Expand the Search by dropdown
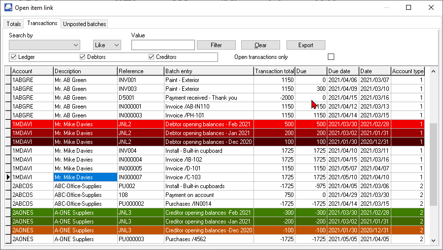443x250 pixels. click(x=44, y=45)
